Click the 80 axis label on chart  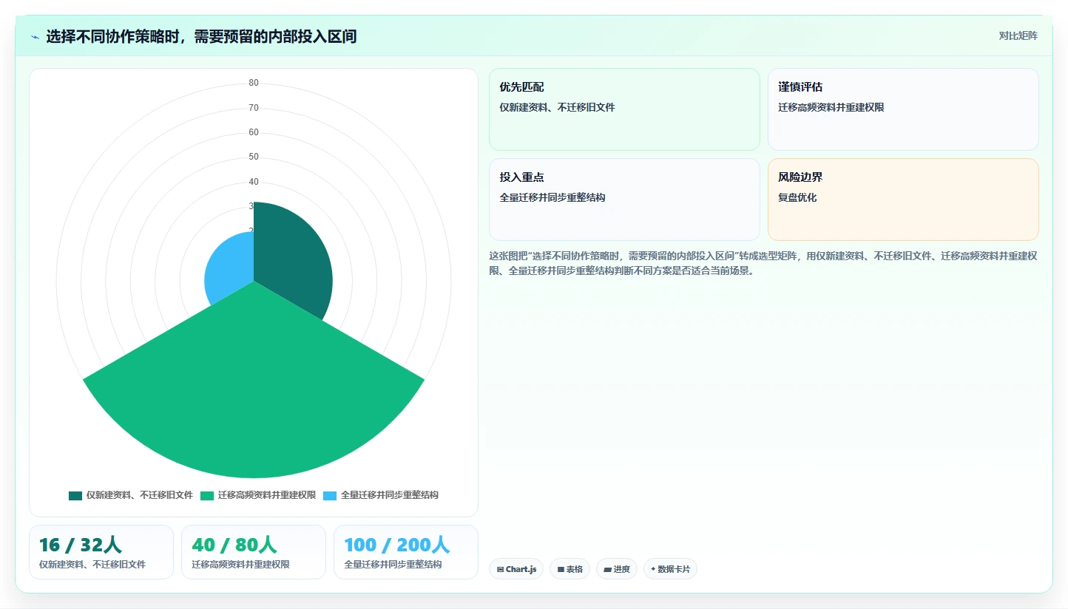click(x=254, y=83)
